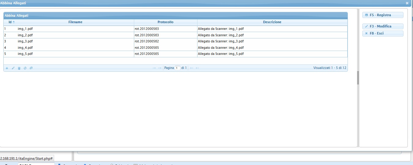The width and height of the screenshot is (413, 165).
Task: Click the vertical scrollbar handle of dialog
Action: tap(358, 78)
